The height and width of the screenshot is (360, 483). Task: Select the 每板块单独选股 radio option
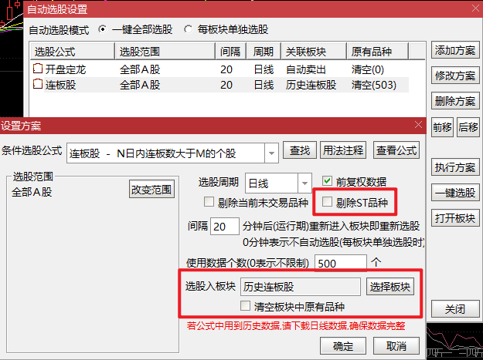click(x=189, y=31)
